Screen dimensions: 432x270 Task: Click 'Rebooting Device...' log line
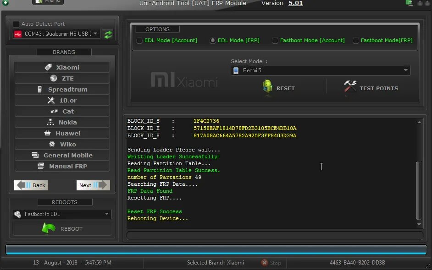(158, 219)
